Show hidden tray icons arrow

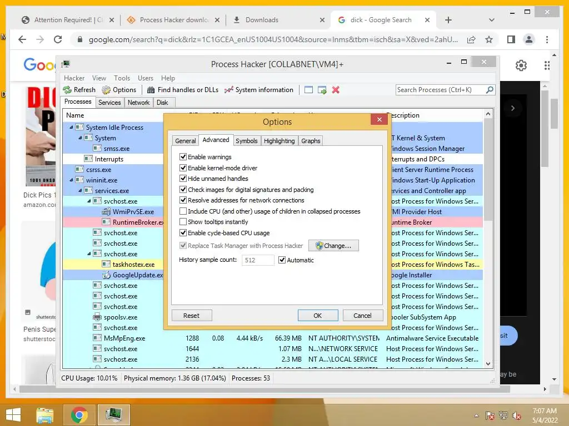pyautogui.click(x=476, y=415)
